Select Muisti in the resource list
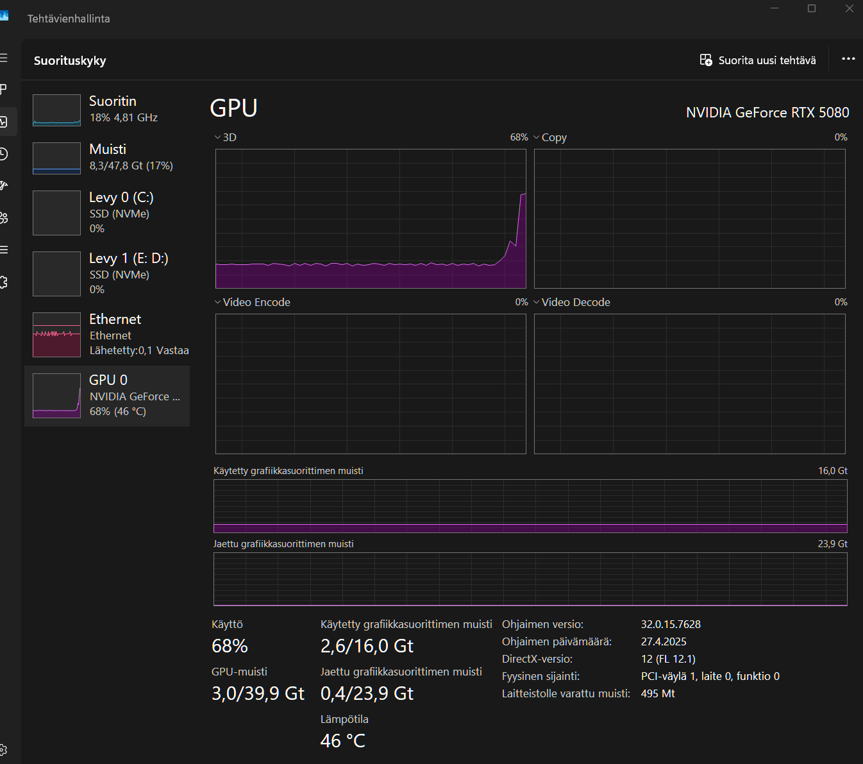 pyautogui.click(x=107, y=158)
